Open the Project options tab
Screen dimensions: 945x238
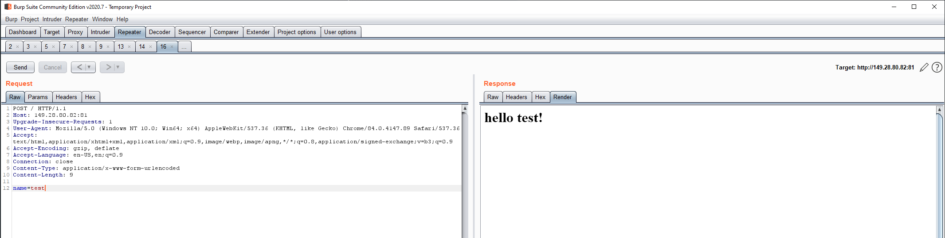(x=297, y=32)
